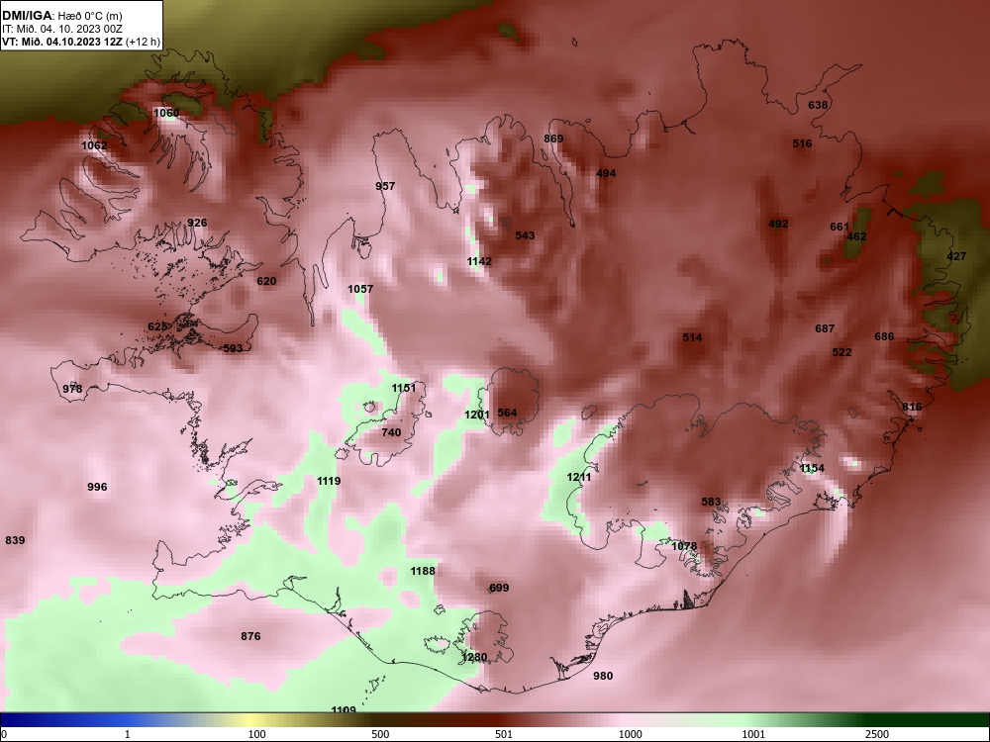Click the 583 value on Vatnajökull

coord(711,502)
